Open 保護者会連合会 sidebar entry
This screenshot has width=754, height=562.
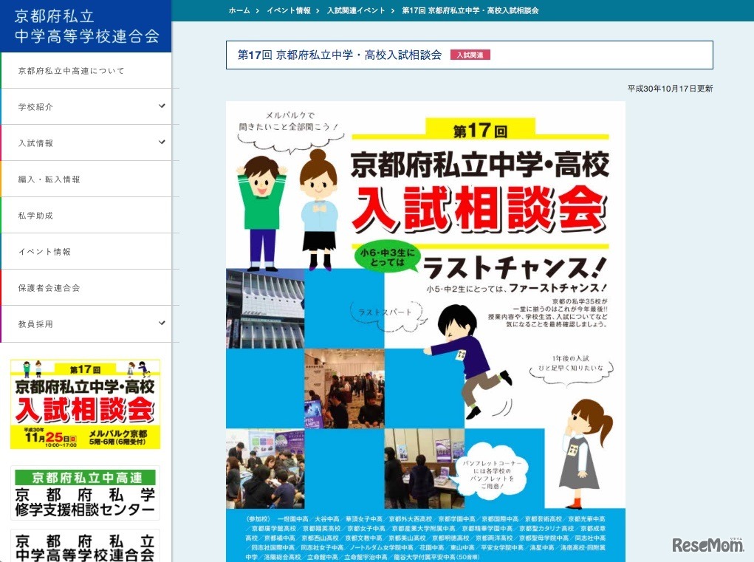pyautogui.click(x=49, y=288)
